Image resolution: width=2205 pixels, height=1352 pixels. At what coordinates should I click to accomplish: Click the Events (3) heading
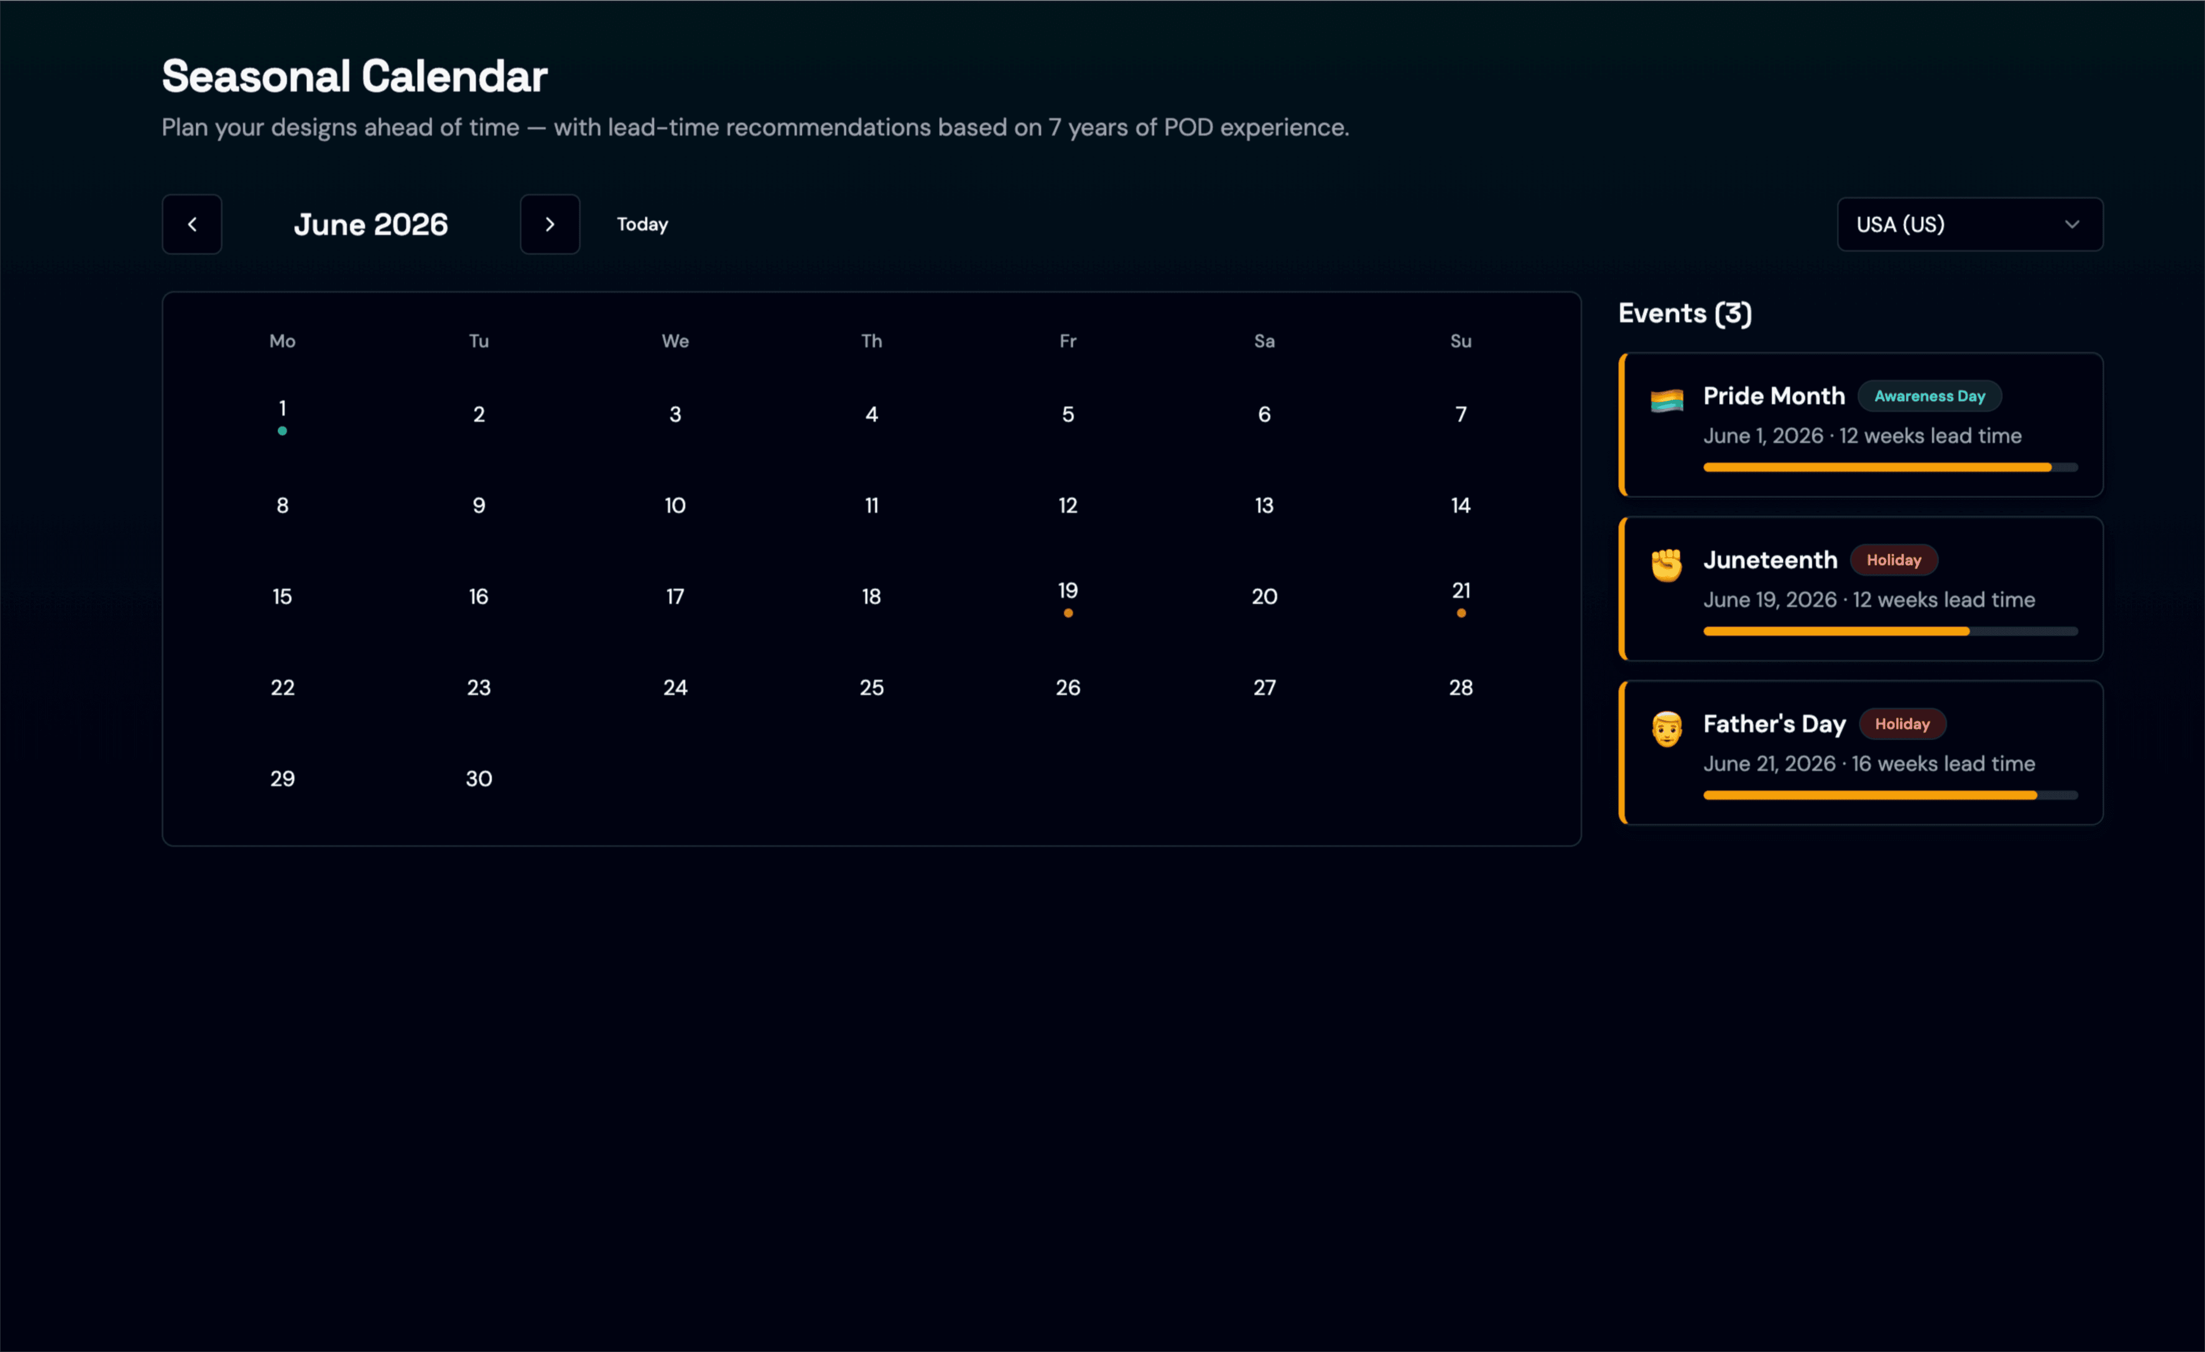coord(1685,314)
